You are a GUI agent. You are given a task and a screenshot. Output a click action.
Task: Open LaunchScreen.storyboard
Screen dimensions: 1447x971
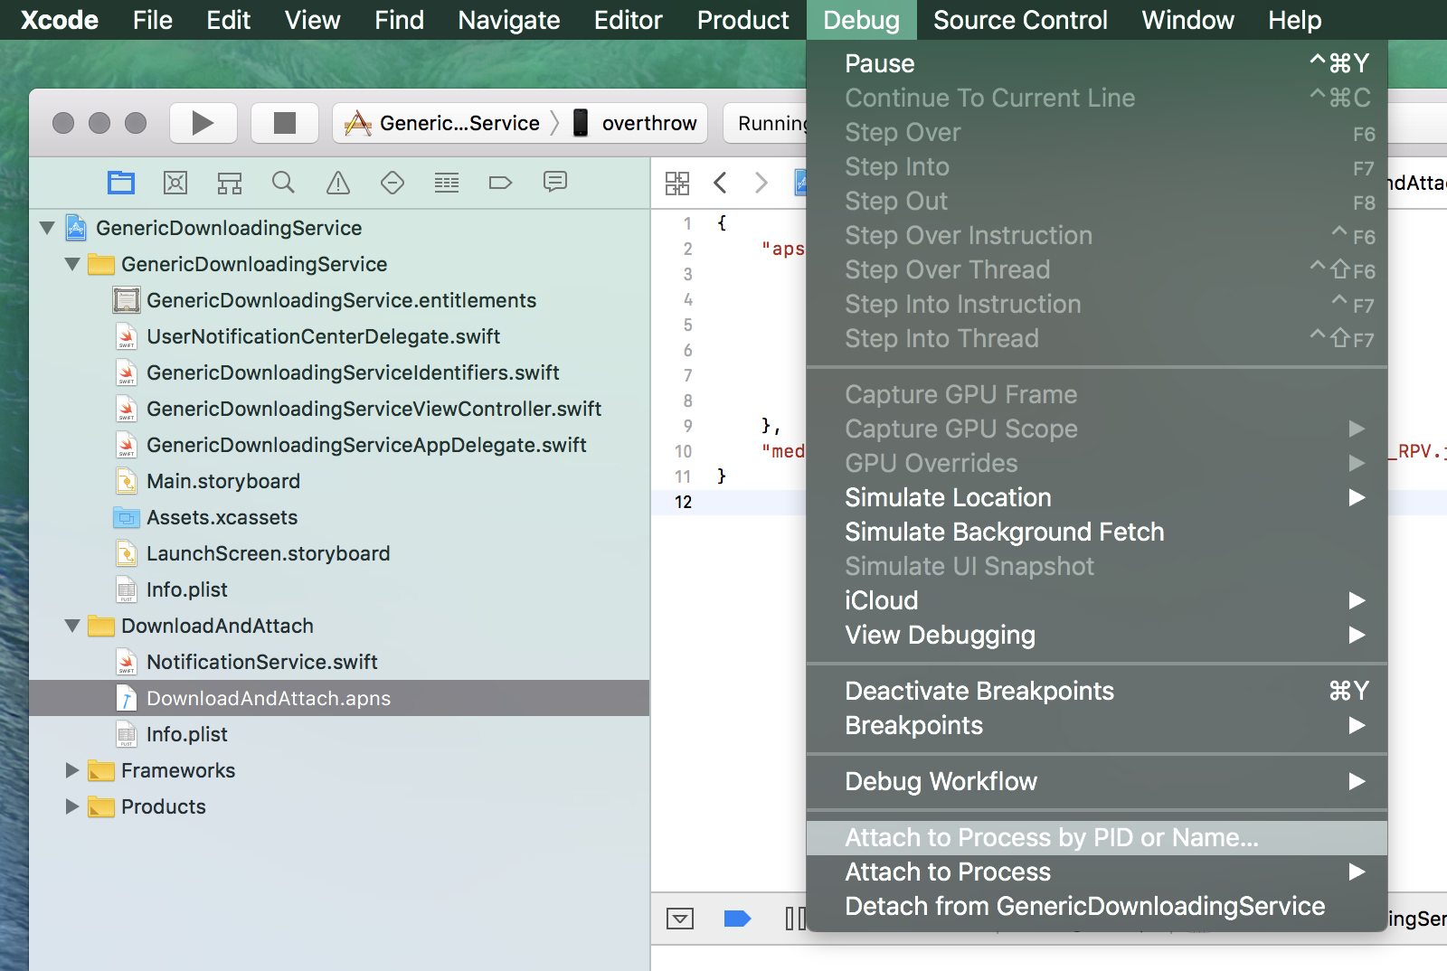(x=339, y=553)
